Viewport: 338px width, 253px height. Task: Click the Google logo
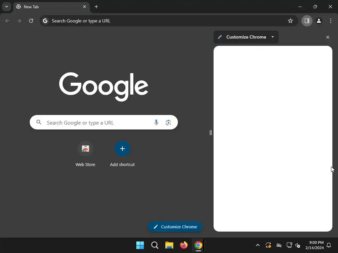(x=104, y=87)
